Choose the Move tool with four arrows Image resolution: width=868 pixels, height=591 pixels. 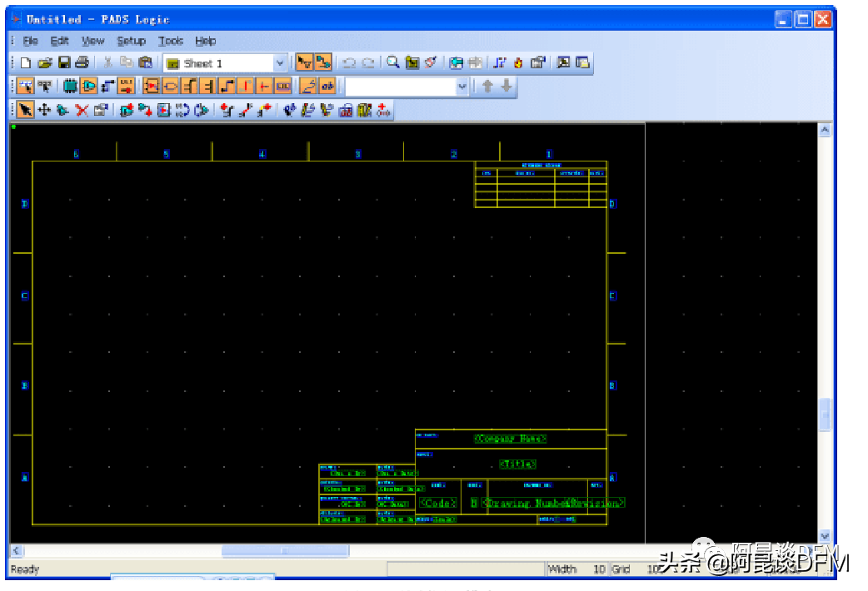(x=44, y=110)
